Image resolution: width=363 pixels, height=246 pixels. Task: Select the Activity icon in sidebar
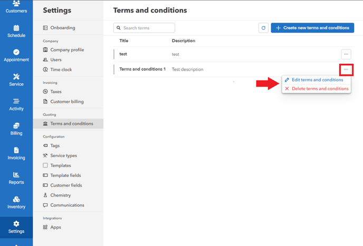coord(16,101)
